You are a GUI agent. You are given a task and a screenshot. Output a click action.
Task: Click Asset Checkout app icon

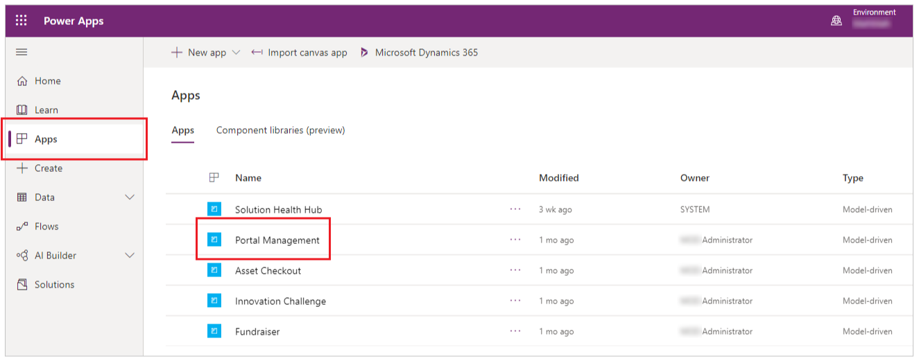point(214,270)
